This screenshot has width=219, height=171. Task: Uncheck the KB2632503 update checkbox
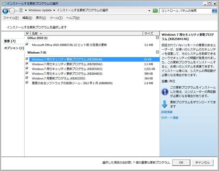(x=27, y=78)
